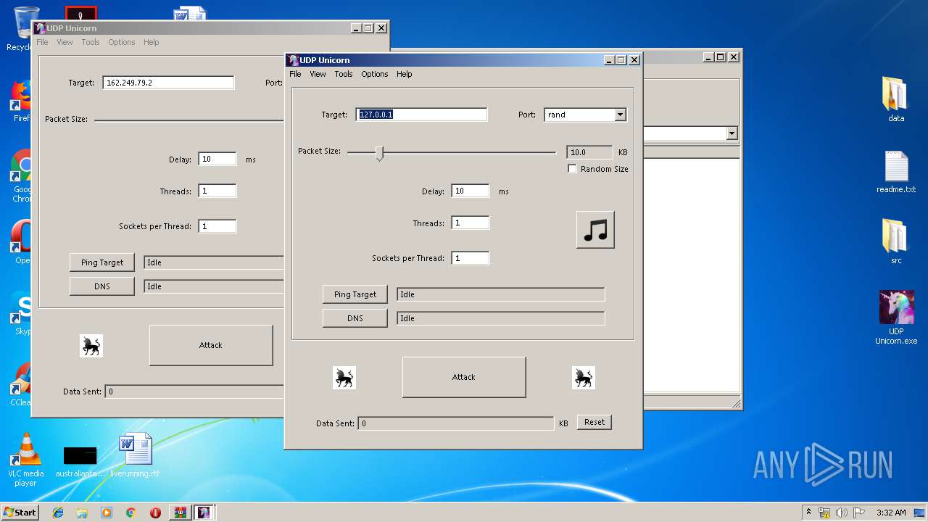Viewport: 928px width, 522px height.
Task: Launch Internet Explorer from taskbar
Action: (58, 513)
